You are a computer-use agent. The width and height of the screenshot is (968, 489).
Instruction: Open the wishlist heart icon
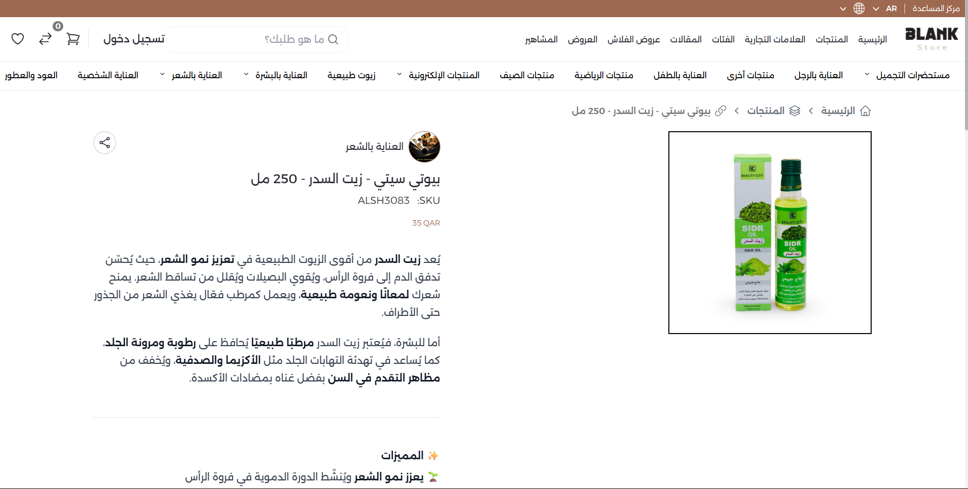(x=18, y=39)
